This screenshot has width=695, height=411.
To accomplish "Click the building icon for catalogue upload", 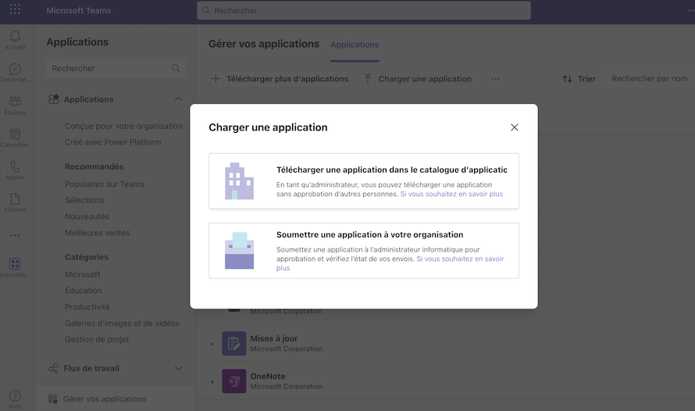I will click(240, 181).
